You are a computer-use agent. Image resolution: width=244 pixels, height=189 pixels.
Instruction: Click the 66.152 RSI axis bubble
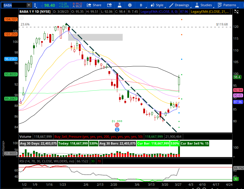239,168
